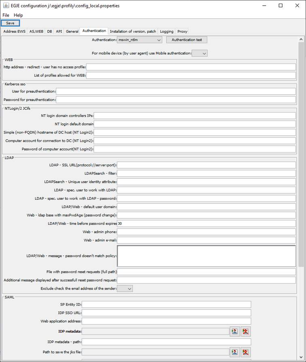Screen dimensions: 306x362
Task: Close the EGJE configuration window
Action: (297, 6)
